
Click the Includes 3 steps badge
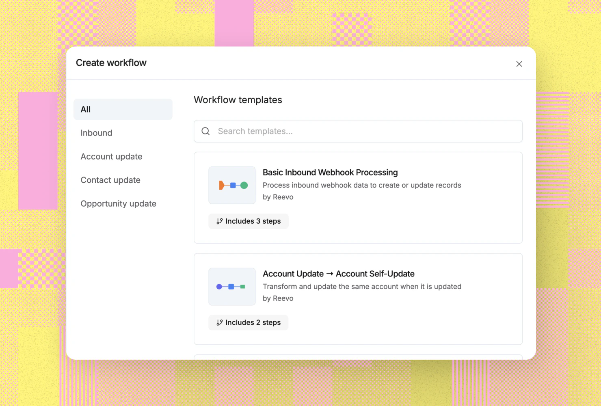[x=248, y=221]
